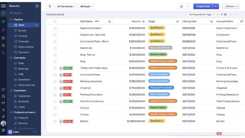The image size is (245, 138).
Task: Click the filter funnel icon
Action: (x=50, y=6)
